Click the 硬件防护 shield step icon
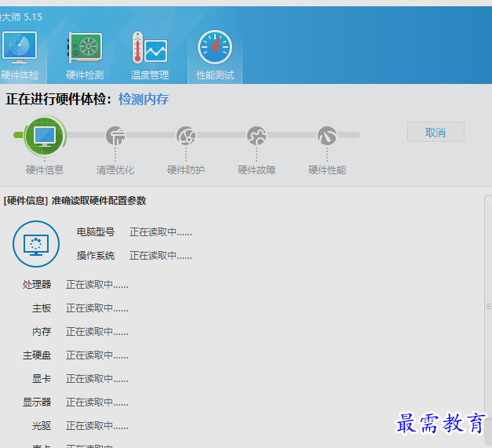The height and width of the screenshot is (448, 492). click(x=186, y=136)
